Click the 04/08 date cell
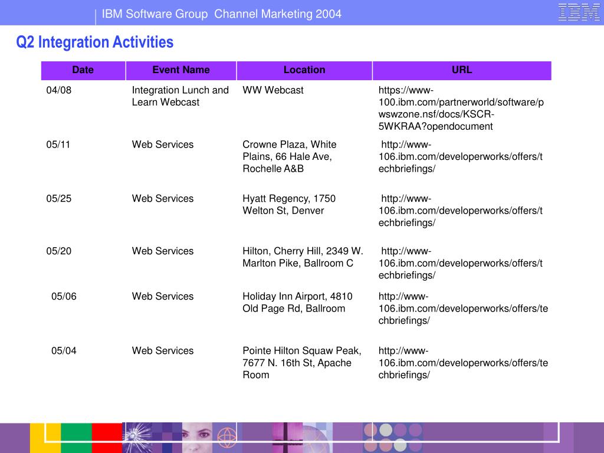The height and width of the screenshot is (453, 604). pyautogui.click(x=59, y=90)
